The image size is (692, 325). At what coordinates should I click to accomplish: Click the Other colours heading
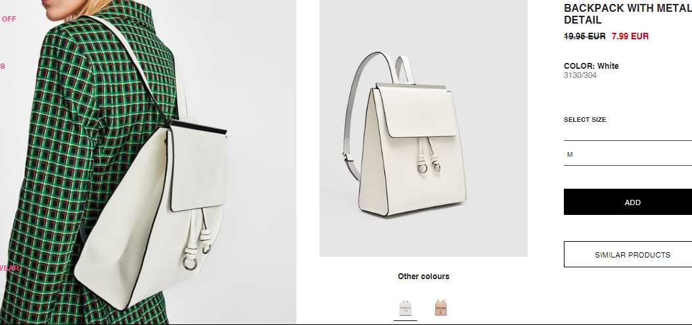[423, 276]
